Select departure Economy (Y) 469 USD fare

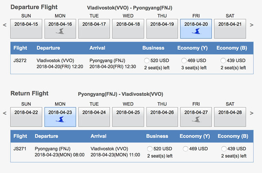click(x=184, y=60)
